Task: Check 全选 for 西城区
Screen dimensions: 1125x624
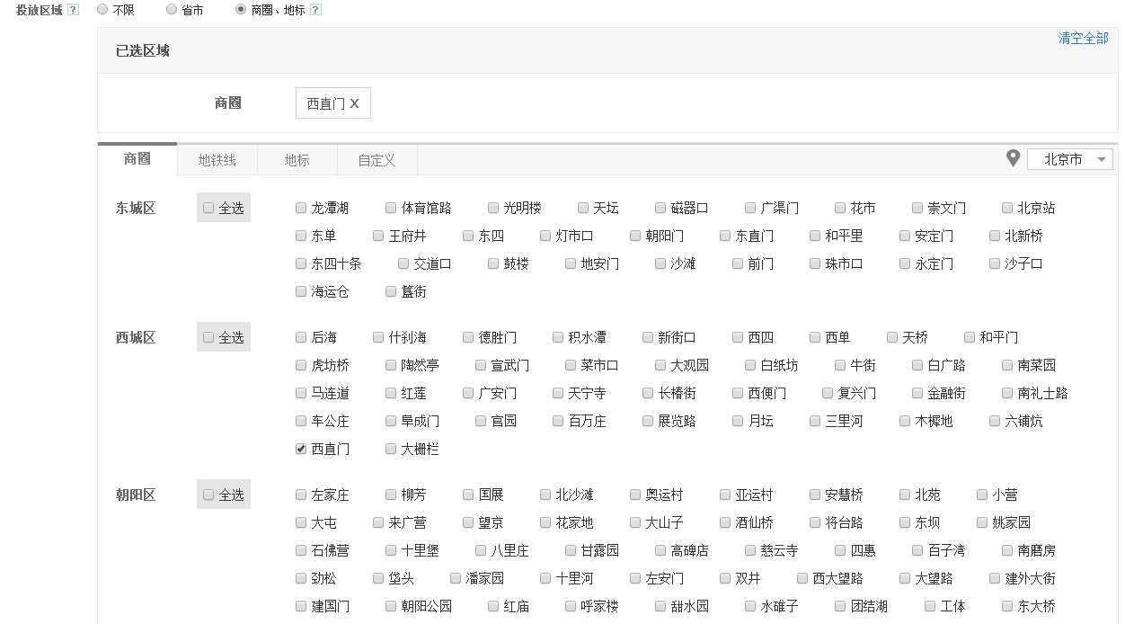Action: tap(208, 337)
